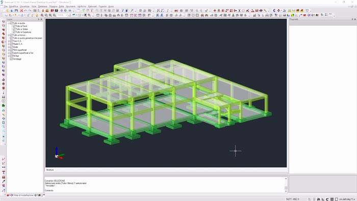The width and height of the screenshot is (357, 201).
Task: Click the red X delete icon in toolbar
Action: pos(21,11)
